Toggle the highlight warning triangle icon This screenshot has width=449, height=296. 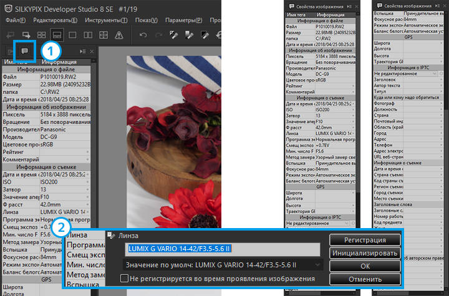coord(119,36)
